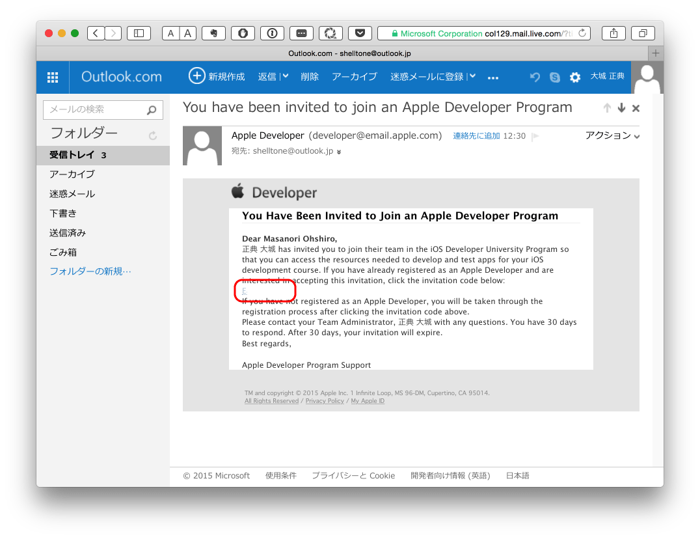This screenshot has height=539, width=700.
Task: Decrease text size with small A button
Action: 170,33
